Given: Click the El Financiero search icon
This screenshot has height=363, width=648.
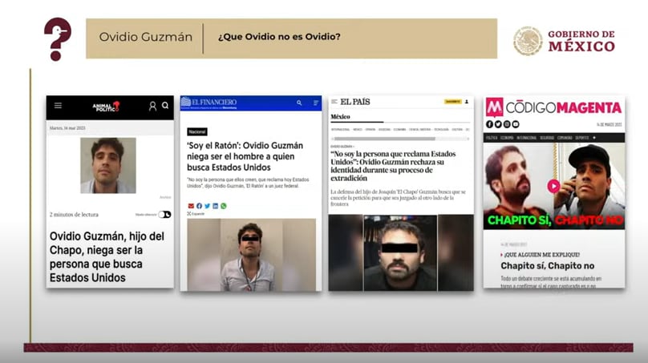Looking at the screenshot, I should 299,103.
